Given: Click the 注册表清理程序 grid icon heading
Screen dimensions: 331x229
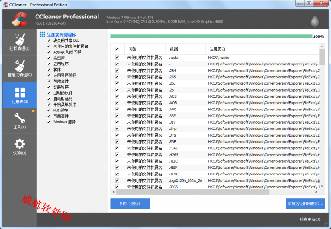Looking at the screenshot, I should pyautogui.click(x=43, y=35).
